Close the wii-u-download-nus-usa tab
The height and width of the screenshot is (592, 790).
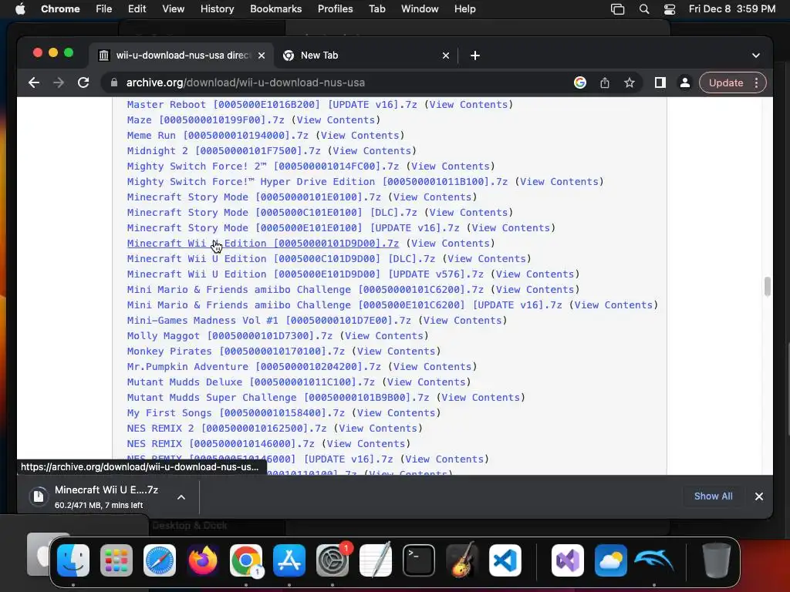coord(262,55)
